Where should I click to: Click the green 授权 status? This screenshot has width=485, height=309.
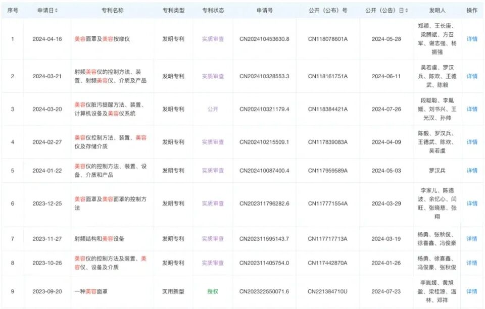(213, 291)
